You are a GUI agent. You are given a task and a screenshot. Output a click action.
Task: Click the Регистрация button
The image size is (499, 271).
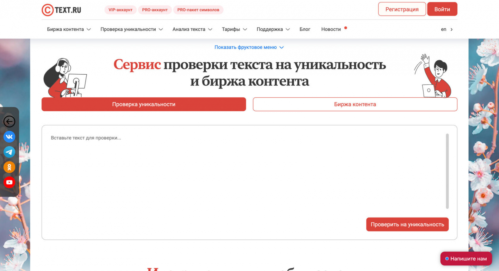tap(402, 9)
